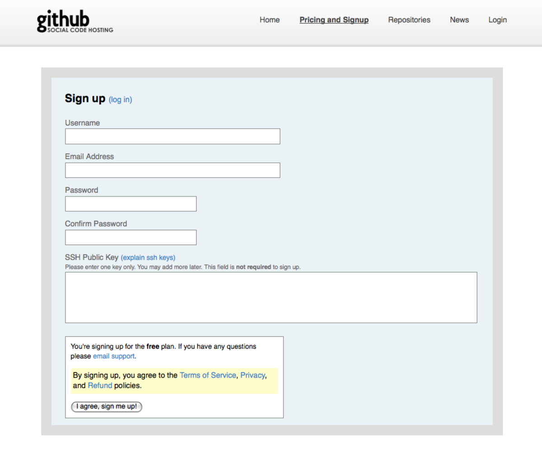This screenshot has height=455, width=542.
Task: Open the Login page link
Action: [x=497, y=20]
